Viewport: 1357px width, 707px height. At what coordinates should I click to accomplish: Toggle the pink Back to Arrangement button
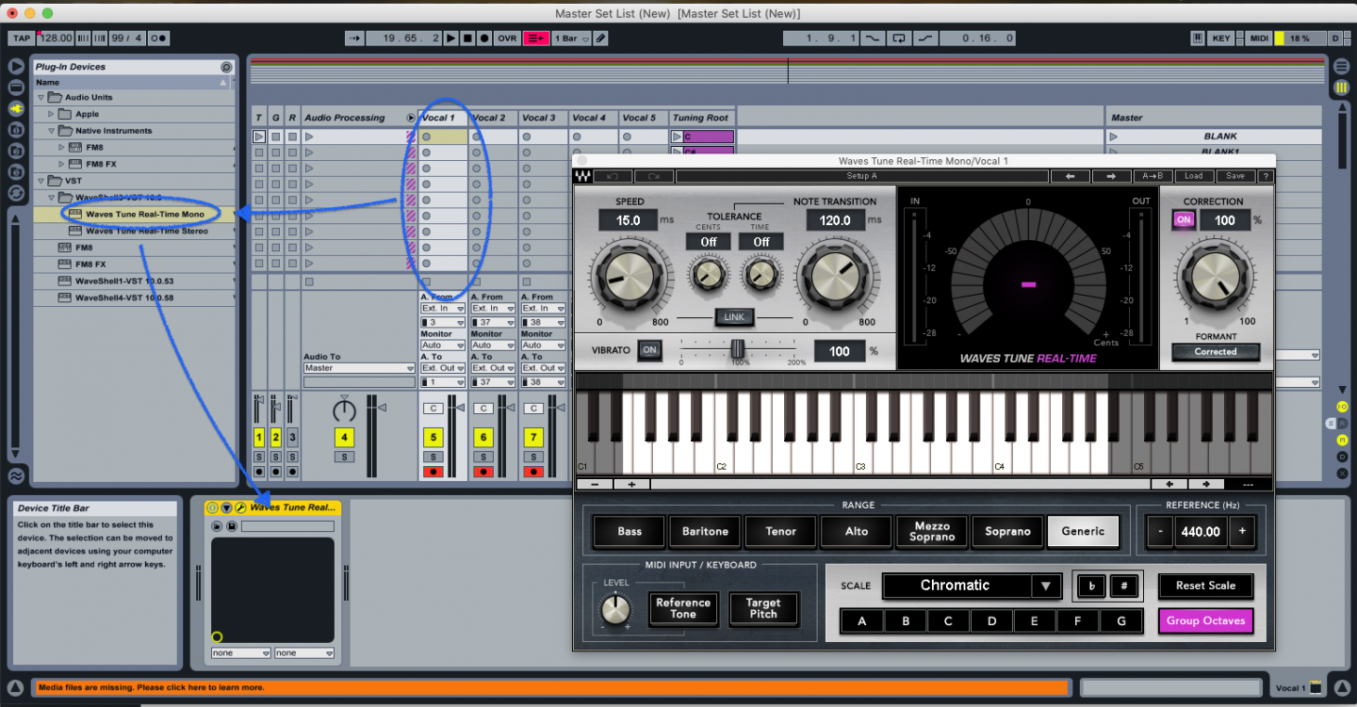point(537,39)
